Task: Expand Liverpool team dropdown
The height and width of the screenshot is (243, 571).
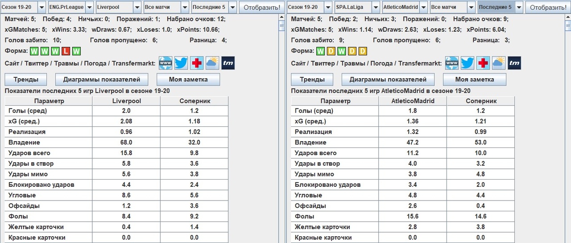Action: (137, 7)
